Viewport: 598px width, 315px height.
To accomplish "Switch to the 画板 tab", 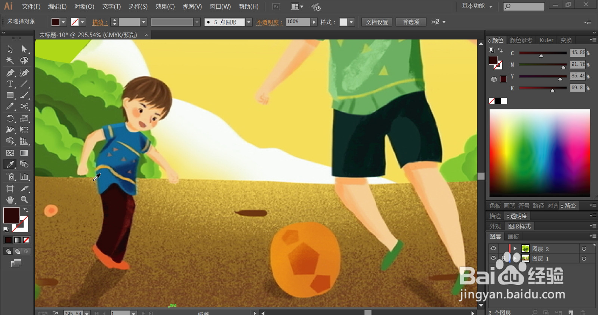I will click(513, 237).
